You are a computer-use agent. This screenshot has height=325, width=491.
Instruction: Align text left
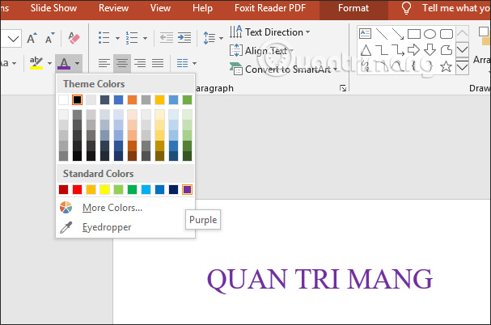click(104, 63)
